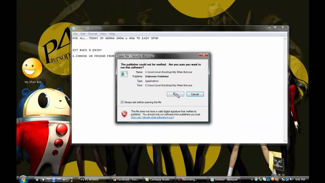Switch to Camtasia Studio taskbar window
Screen dimensions: 325x183
[159, 179]
